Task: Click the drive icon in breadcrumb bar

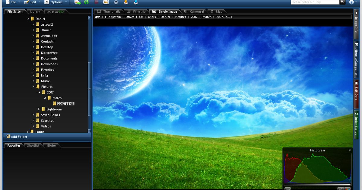Action: tap(97, 17)
